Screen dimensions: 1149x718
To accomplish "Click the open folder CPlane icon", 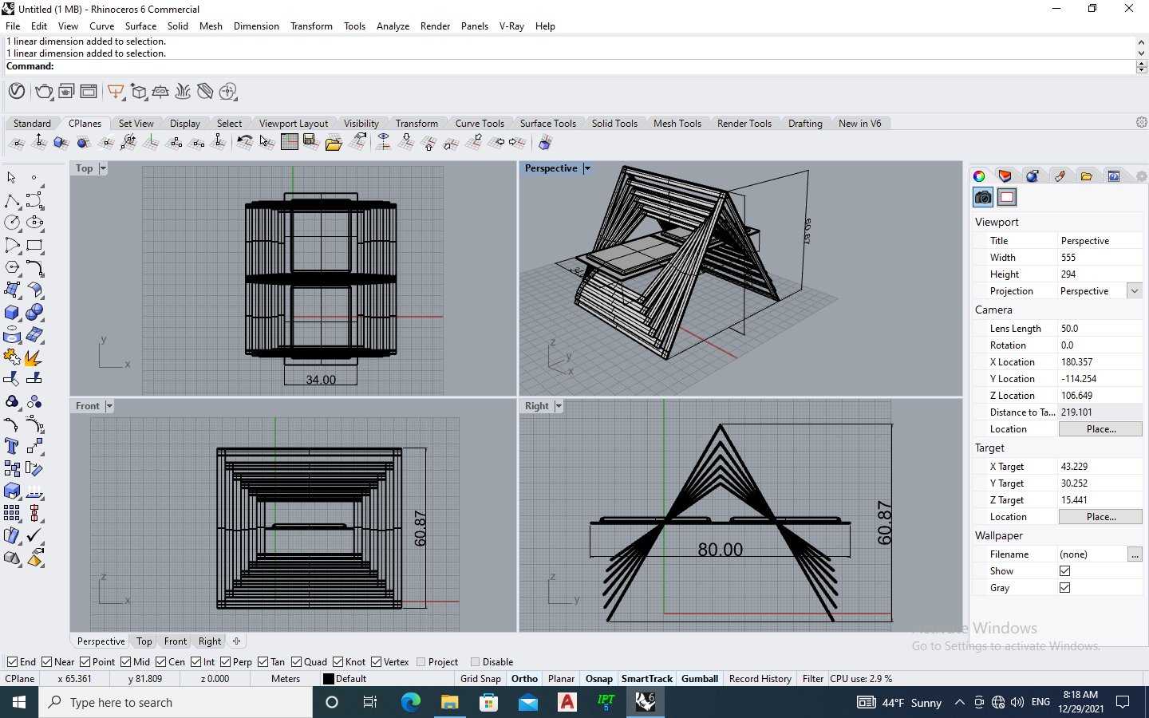I will click(x=334, y=143).
